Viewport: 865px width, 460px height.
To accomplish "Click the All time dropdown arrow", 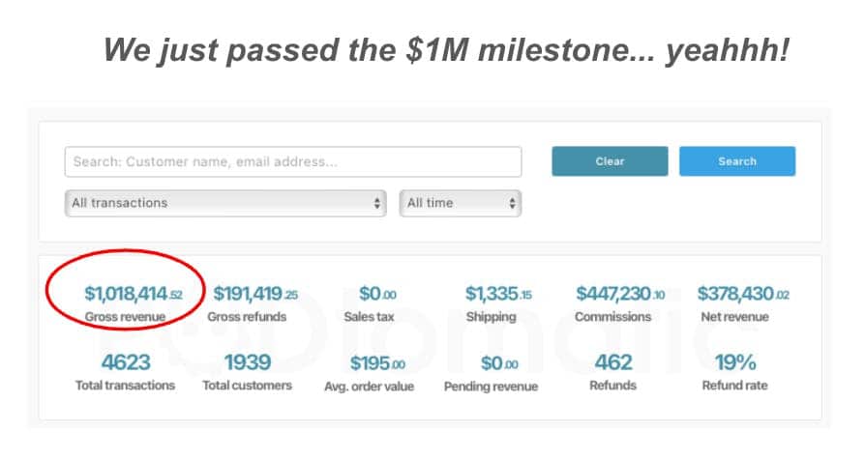I will 511,203.
